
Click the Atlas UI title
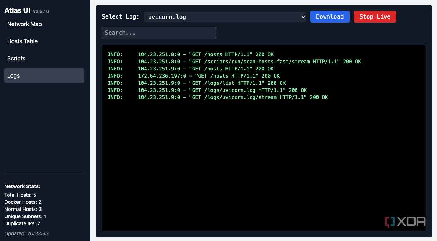[17, 11]
